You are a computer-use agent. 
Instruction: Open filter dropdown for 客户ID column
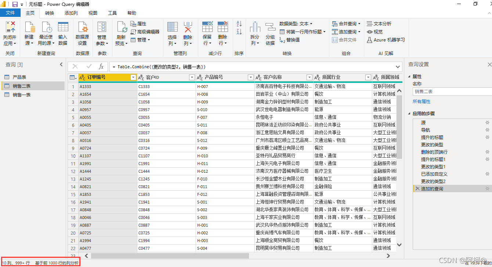pos(192,77)
